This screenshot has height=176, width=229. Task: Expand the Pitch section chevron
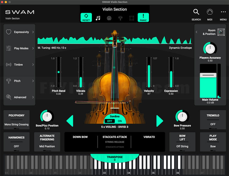[33, 81]
